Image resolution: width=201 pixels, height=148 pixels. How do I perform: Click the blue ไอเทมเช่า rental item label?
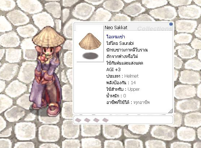116,37
